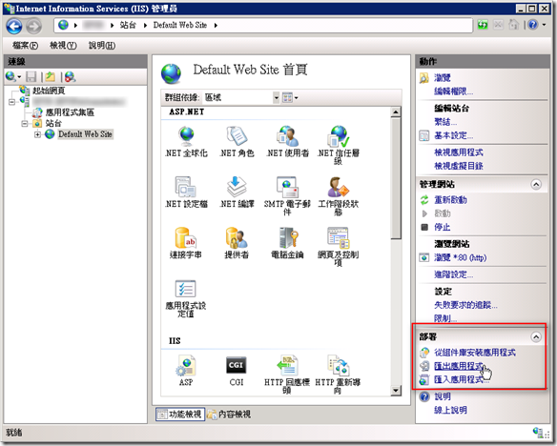Viewport: 557px width, 446px height.
Task: Open the 檢視(V) menu
Action: pyautogui.click(x=63, y=46)
